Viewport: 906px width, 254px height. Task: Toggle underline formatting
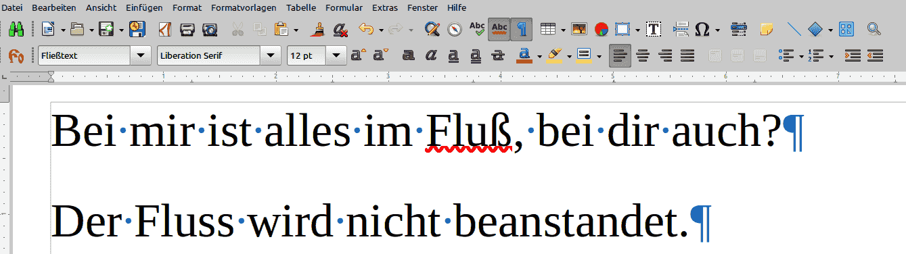click(453, 55)
